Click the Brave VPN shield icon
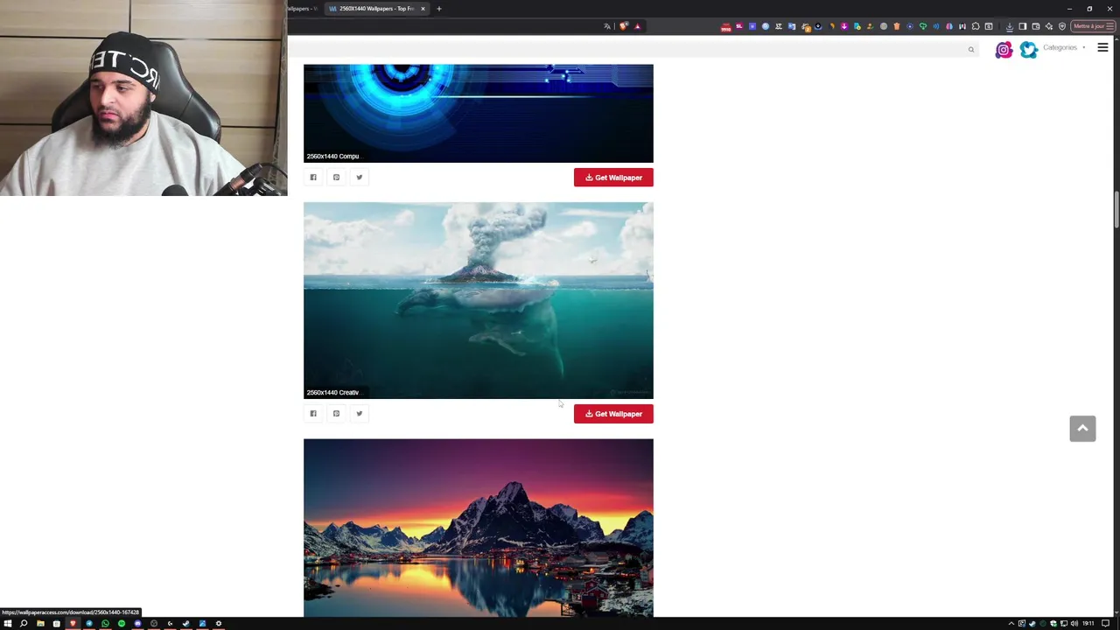 pyautogui.click(x=1062, y=26)
